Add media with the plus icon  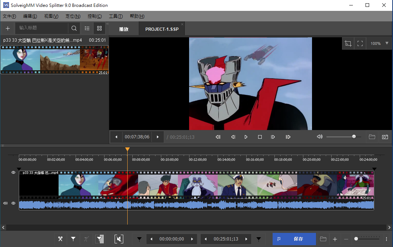8,28
